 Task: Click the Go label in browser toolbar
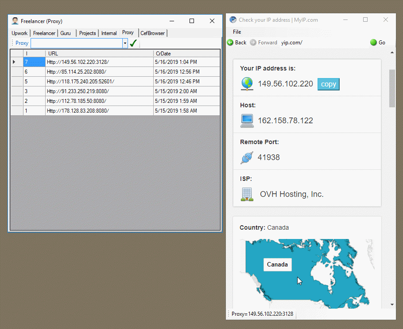click(x=382, y=43)
